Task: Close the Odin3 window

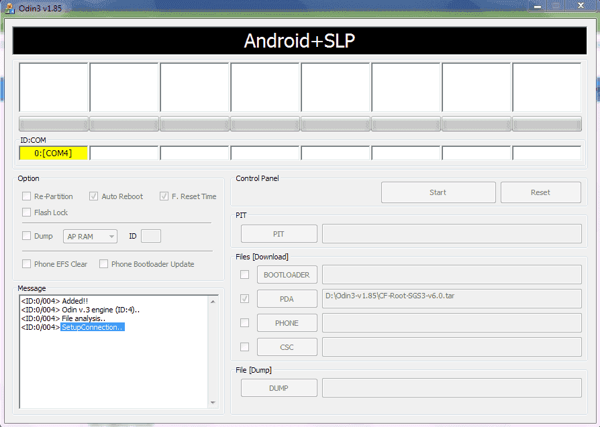Action: pos(581,6)
